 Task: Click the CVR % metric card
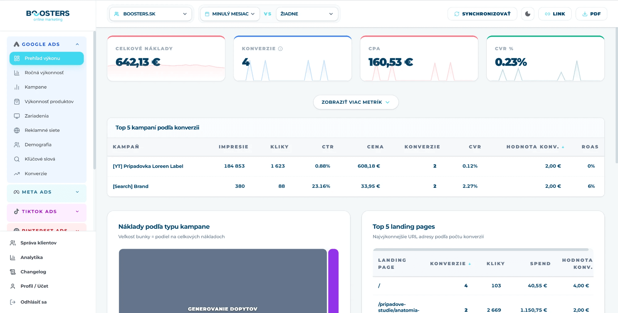pos(545,58)
